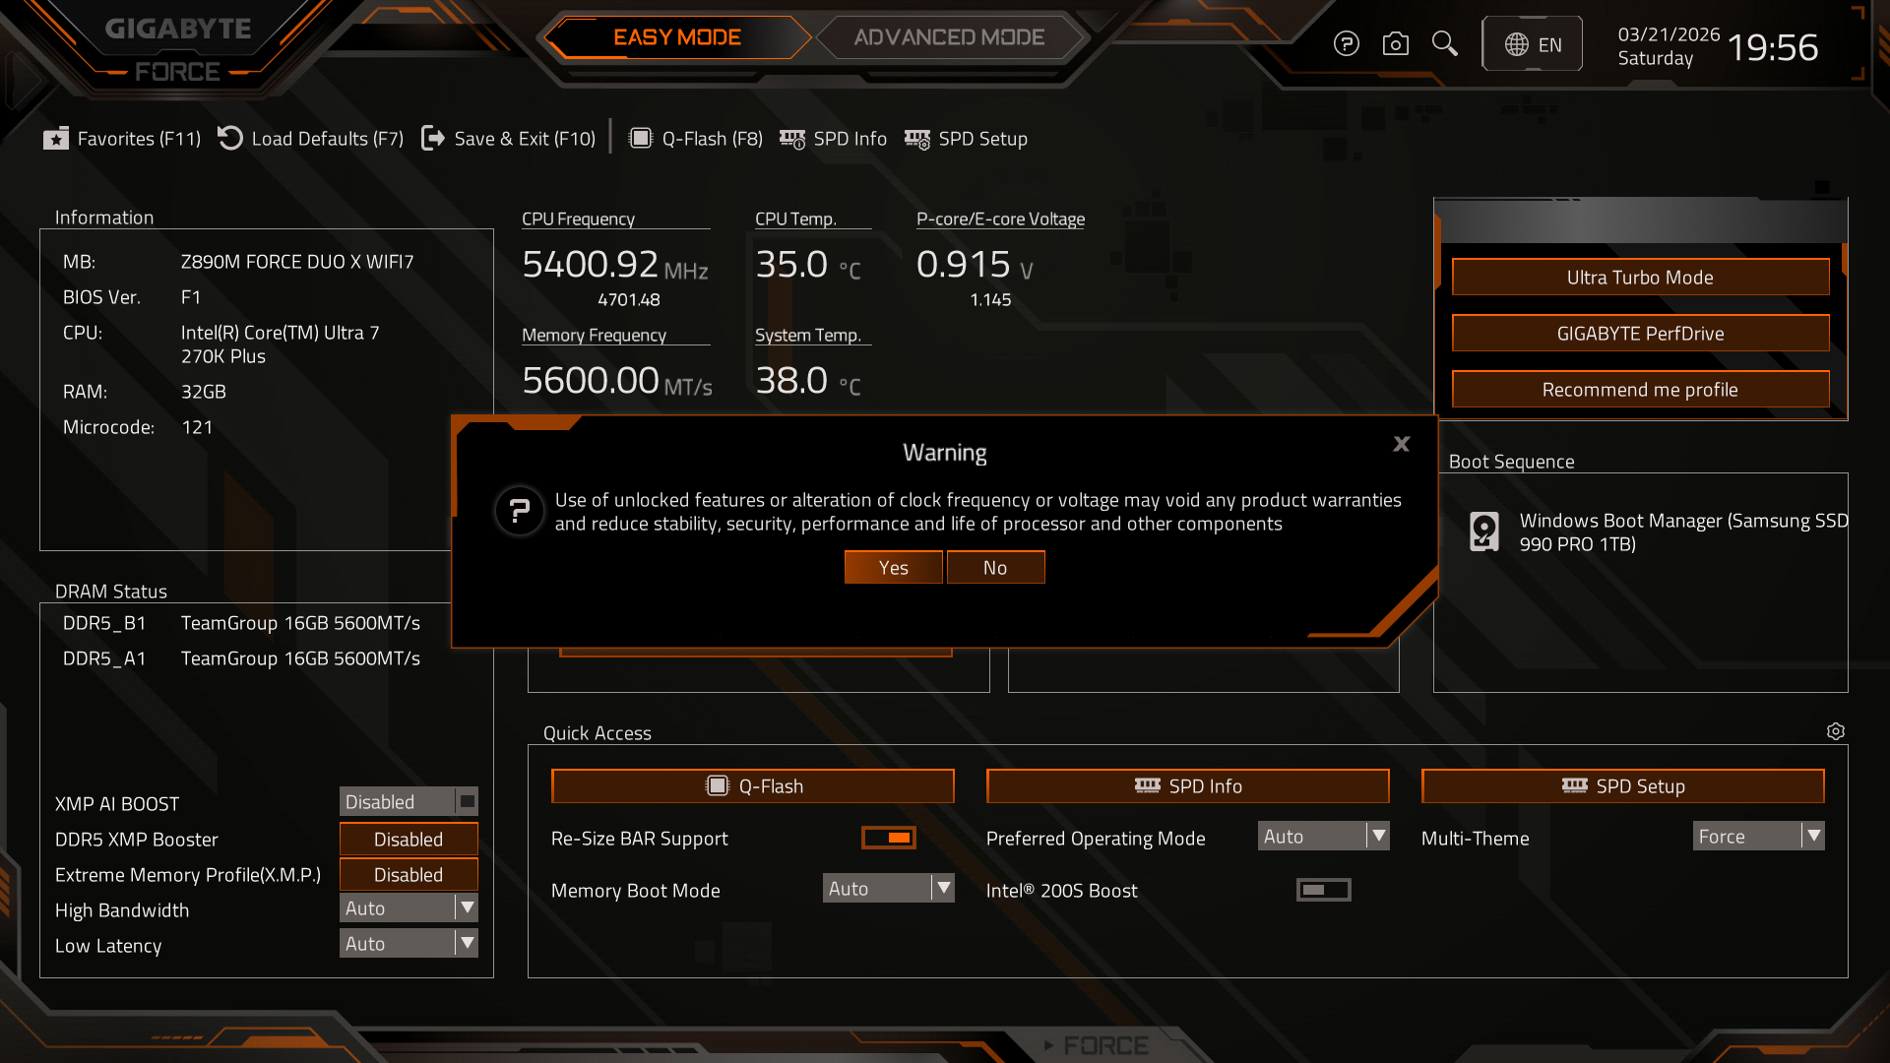Image resolution: width=1890 pixels, height=1063 pixels.
Task: Open search with magnifier icon
Action: pos(1444,44)
